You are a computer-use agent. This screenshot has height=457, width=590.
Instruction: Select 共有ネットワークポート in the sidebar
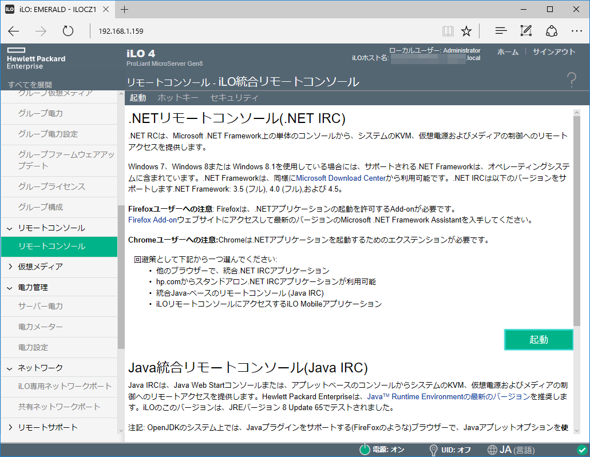click(x=59, y=407)
